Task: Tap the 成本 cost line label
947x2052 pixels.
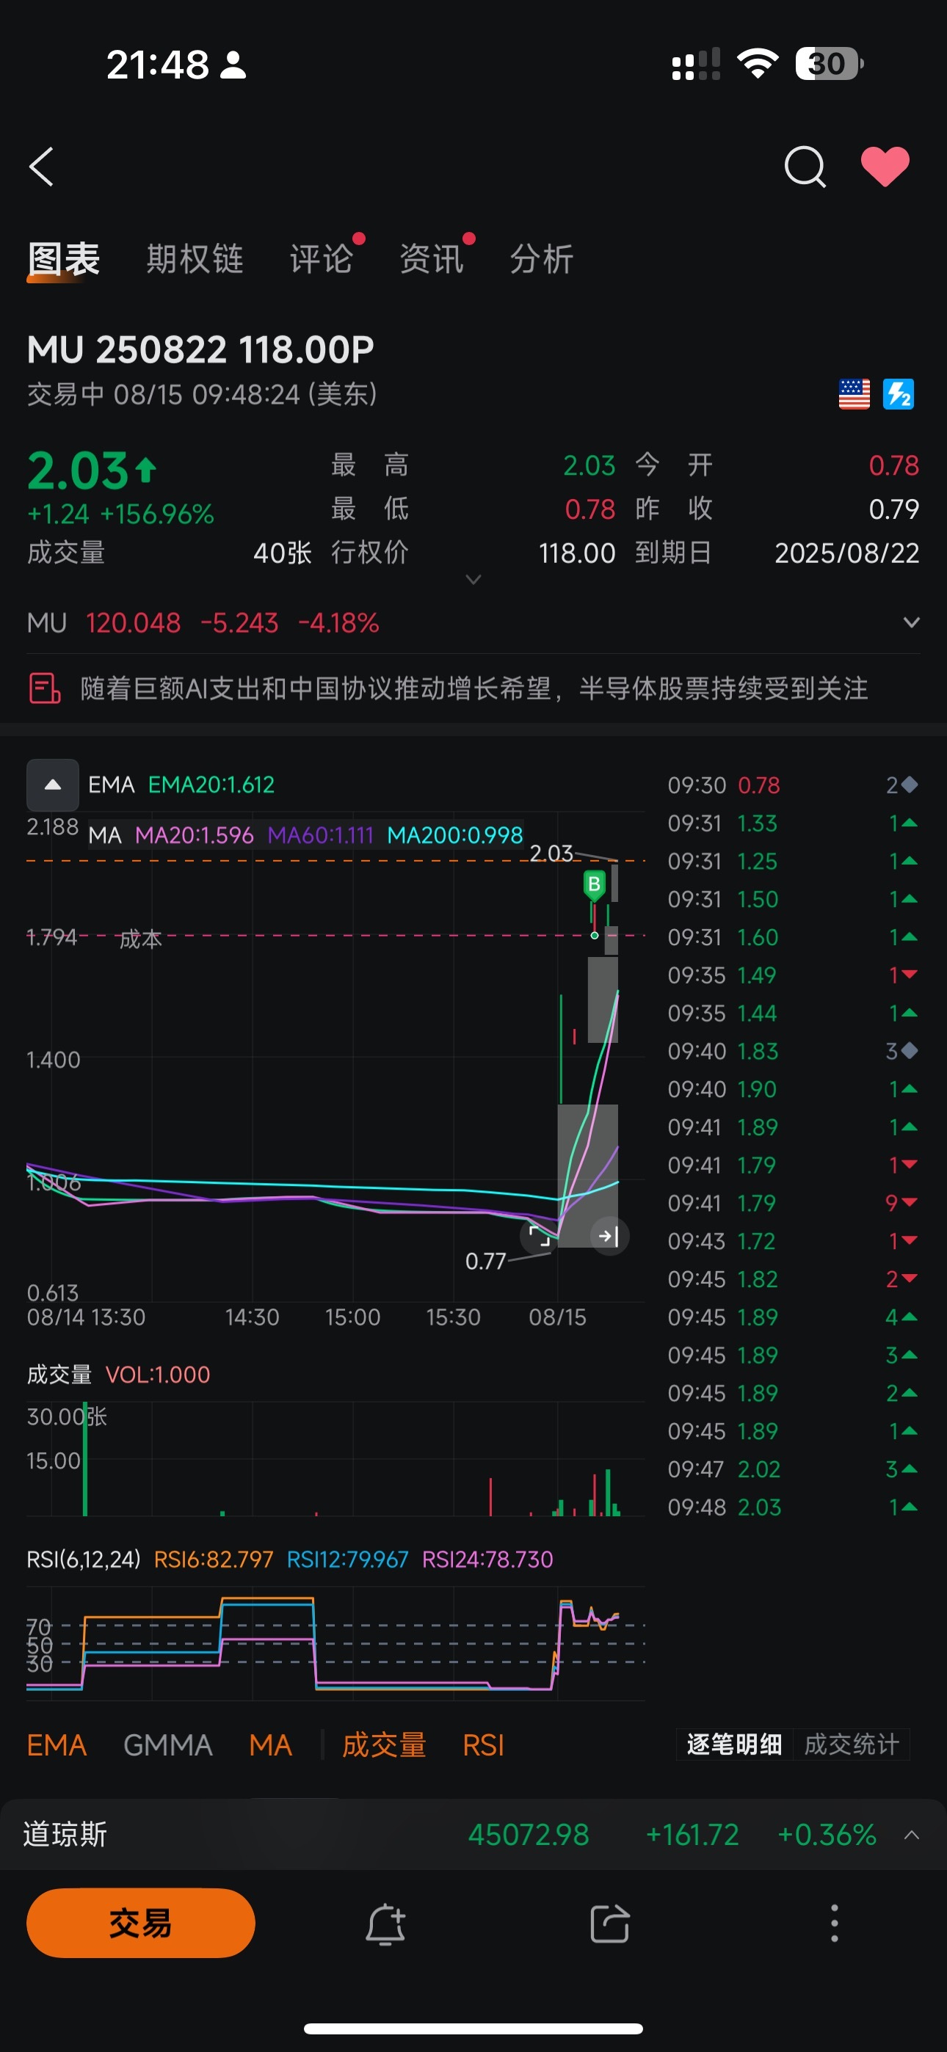Action: 140,939
